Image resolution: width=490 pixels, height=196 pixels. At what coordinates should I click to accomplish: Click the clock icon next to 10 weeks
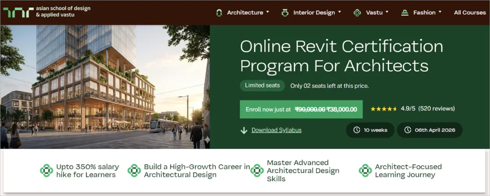pyautogui.click(x=356, y=130)
